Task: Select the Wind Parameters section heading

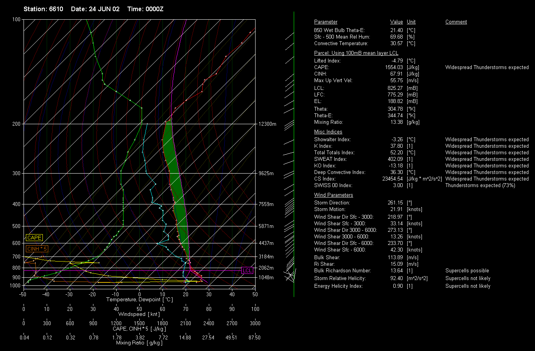Action: point(334,195)
